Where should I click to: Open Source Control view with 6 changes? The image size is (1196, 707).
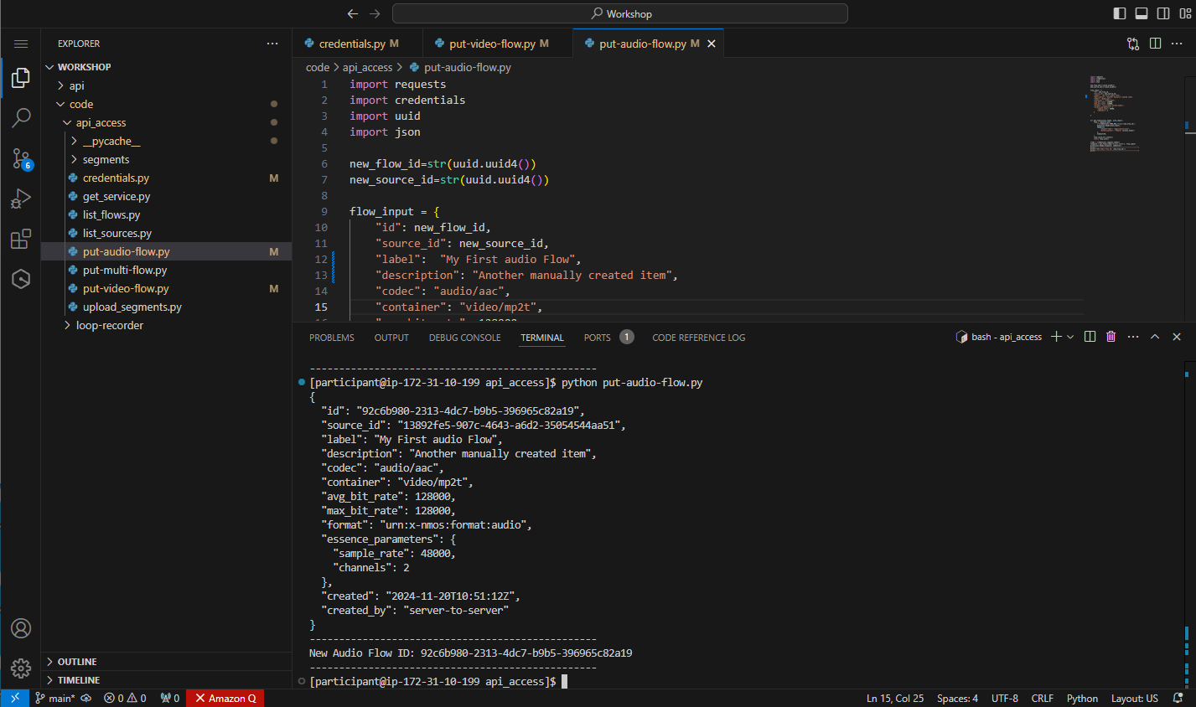(x=21, y=158)
